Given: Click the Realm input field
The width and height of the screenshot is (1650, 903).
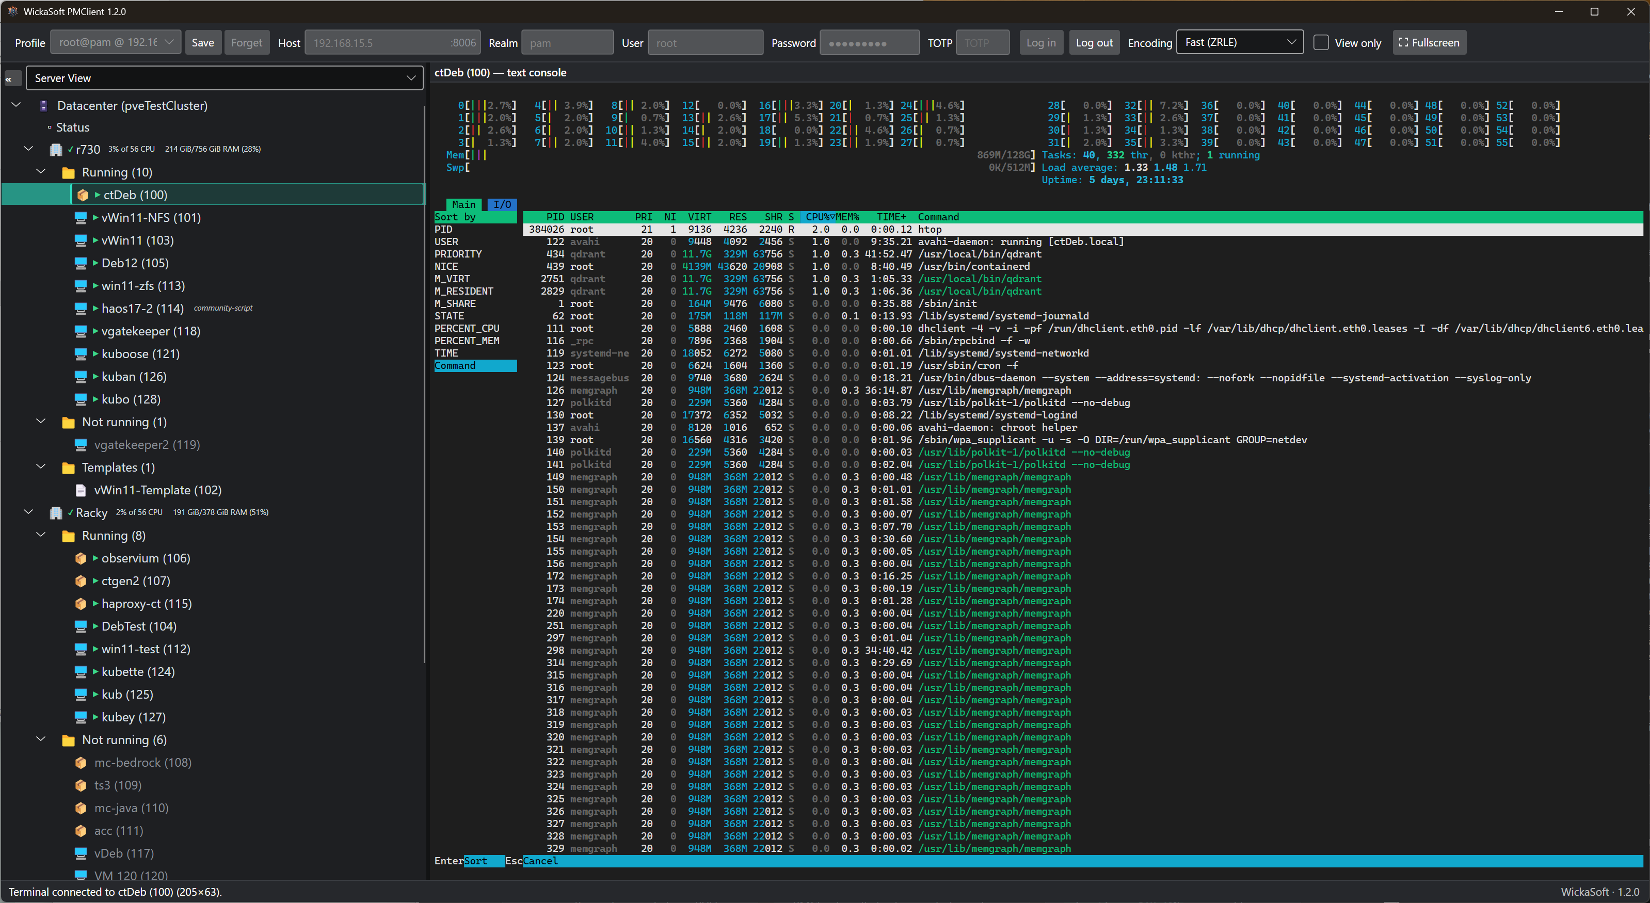Looking at the screenshot, I should coord(568,42).
